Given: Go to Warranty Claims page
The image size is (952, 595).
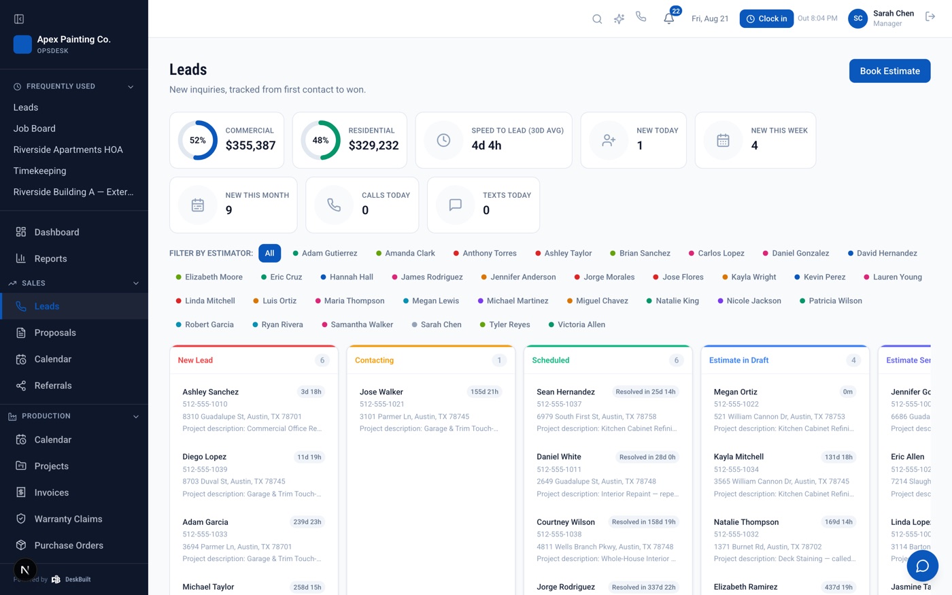Looking at the screenshot, I should click(74, 519).
